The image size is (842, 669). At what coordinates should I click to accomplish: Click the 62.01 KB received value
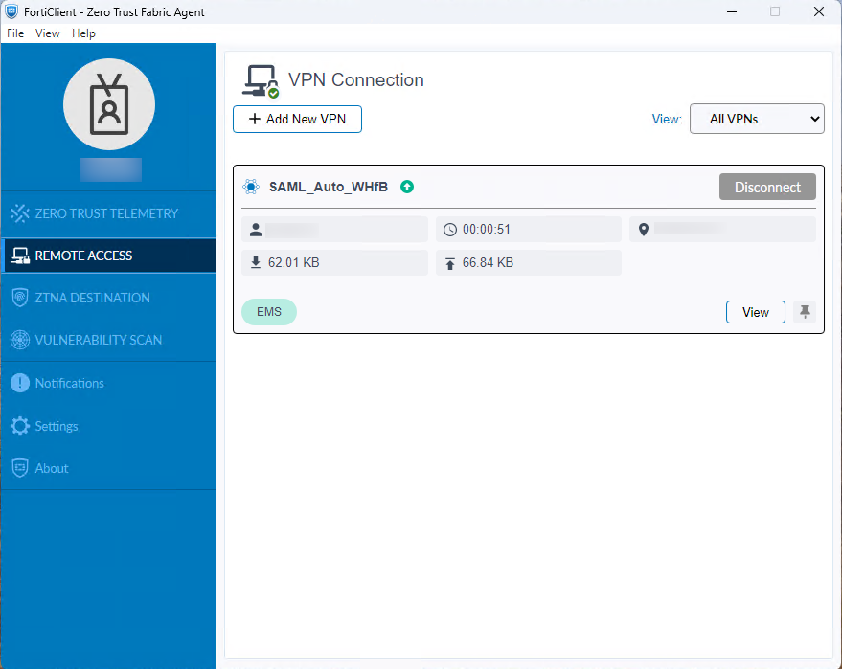pos(294,263)
